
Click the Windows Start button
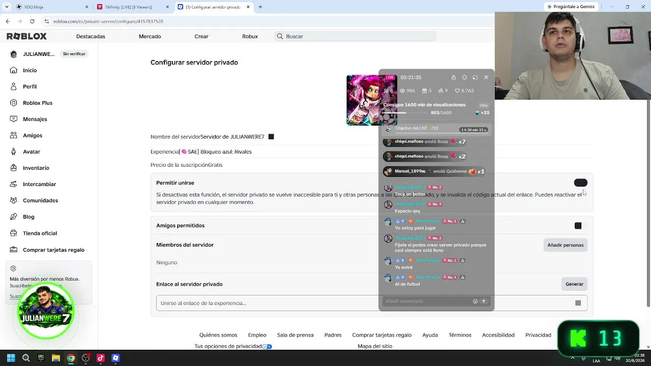pyautogui.click(x=11, y=358)
